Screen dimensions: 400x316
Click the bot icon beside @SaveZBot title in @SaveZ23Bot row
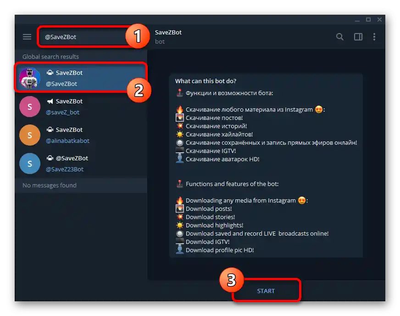click(50, 158)
